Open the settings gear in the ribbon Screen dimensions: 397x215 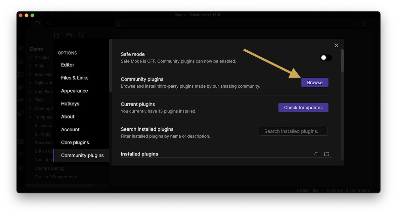pos(21,168)
